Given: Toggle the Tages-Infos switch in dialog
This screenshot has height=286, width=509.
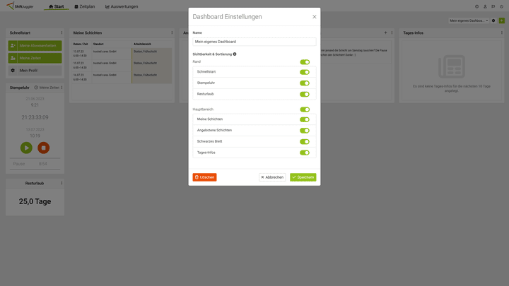Looking at the screenshot, I should (305, 153).
